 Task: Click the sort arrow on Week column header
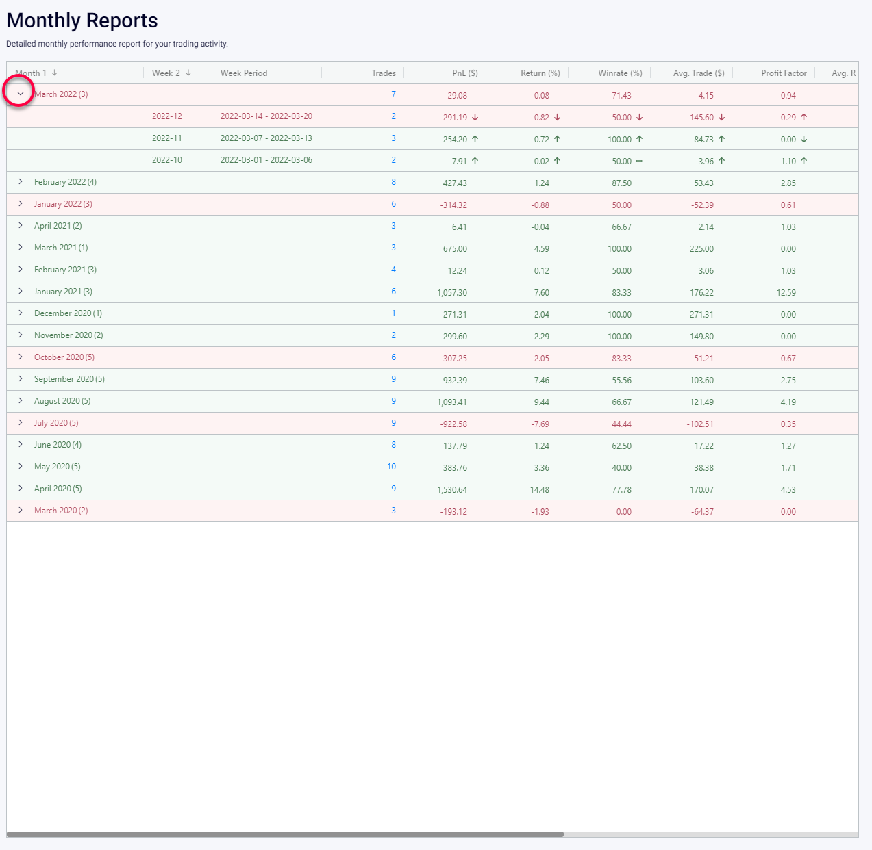pos(188,73)
